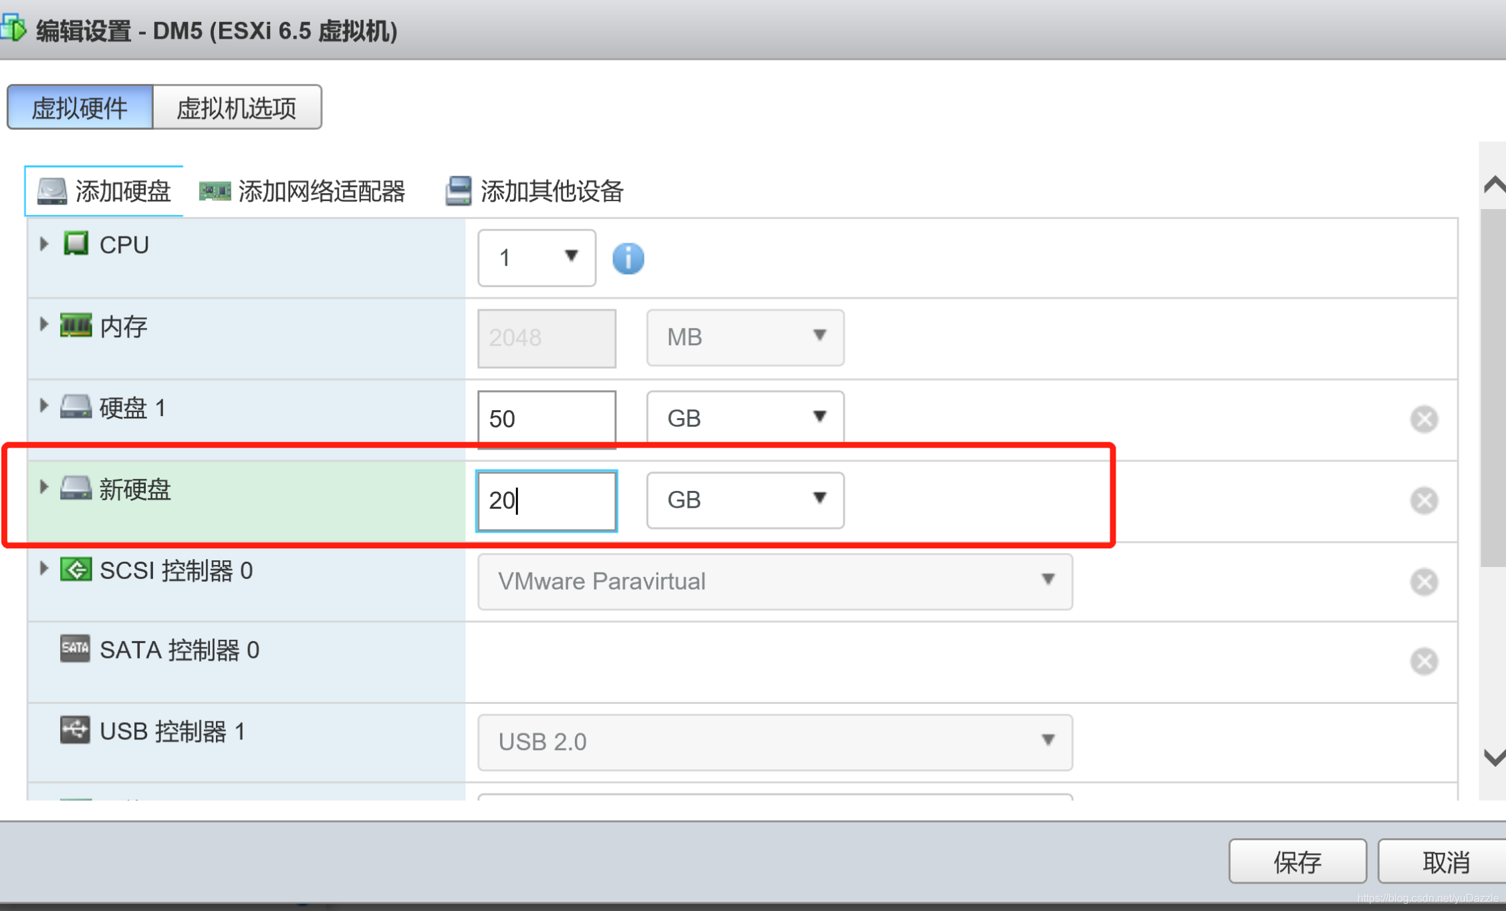The image size is (1506, 911).
Task: Open the CPU count dropdown
Action: (537, 258)
